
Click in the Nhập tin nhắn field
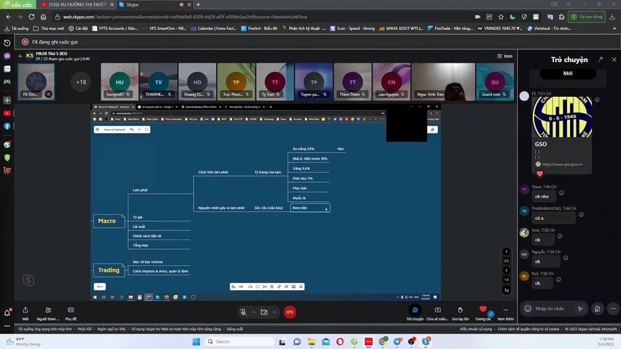[x=550, y=309]
